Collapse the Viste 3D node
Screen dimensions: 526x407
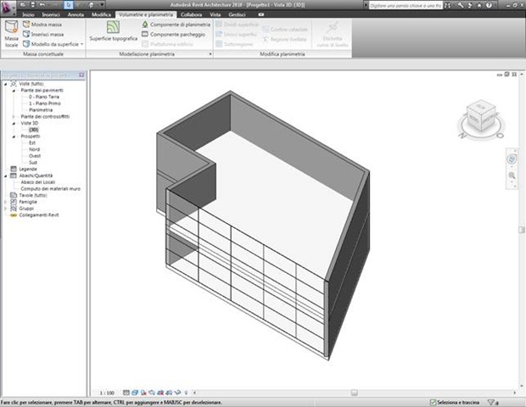(14, 124)
